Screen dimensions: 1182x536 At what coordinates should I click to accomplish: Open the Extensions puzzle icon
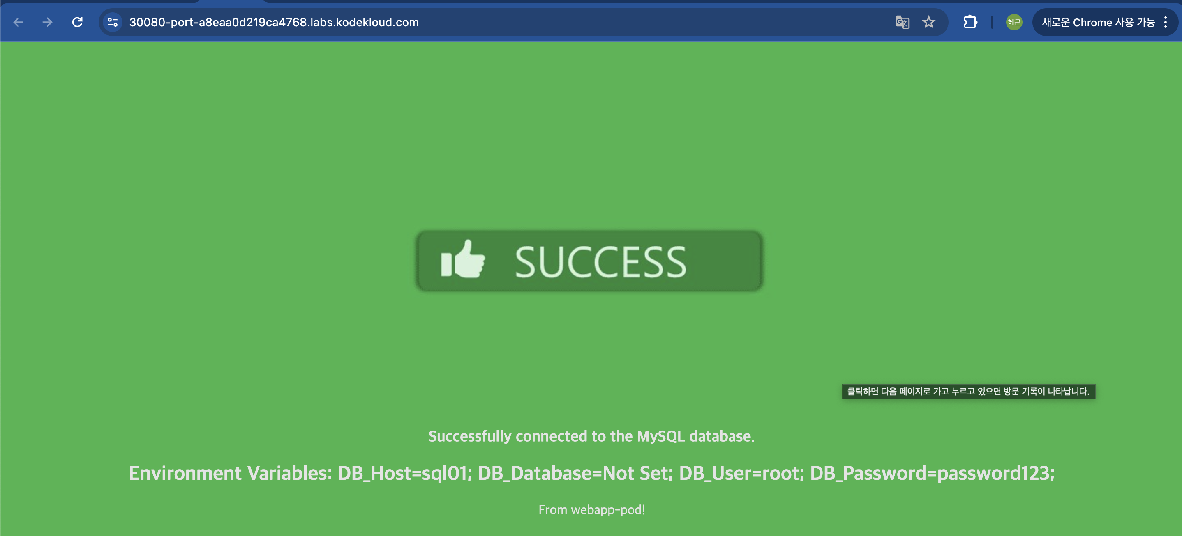[970, 22]
